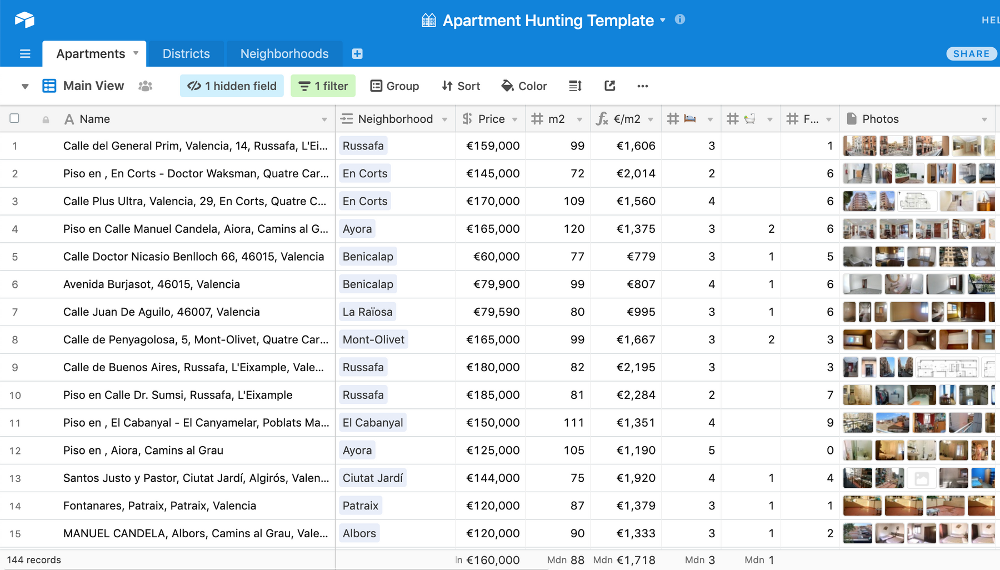This screenshot has width=1000, height=570.
Task: Click the share view export icon
Action: pos(609,86)
